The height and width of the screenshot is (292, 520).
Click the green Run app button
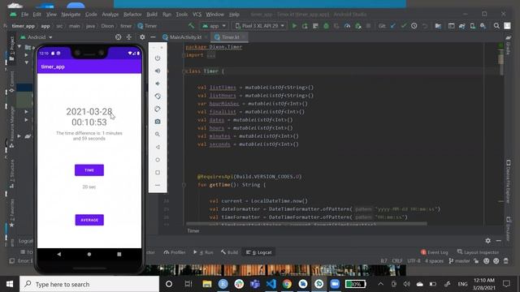[294, 26]
